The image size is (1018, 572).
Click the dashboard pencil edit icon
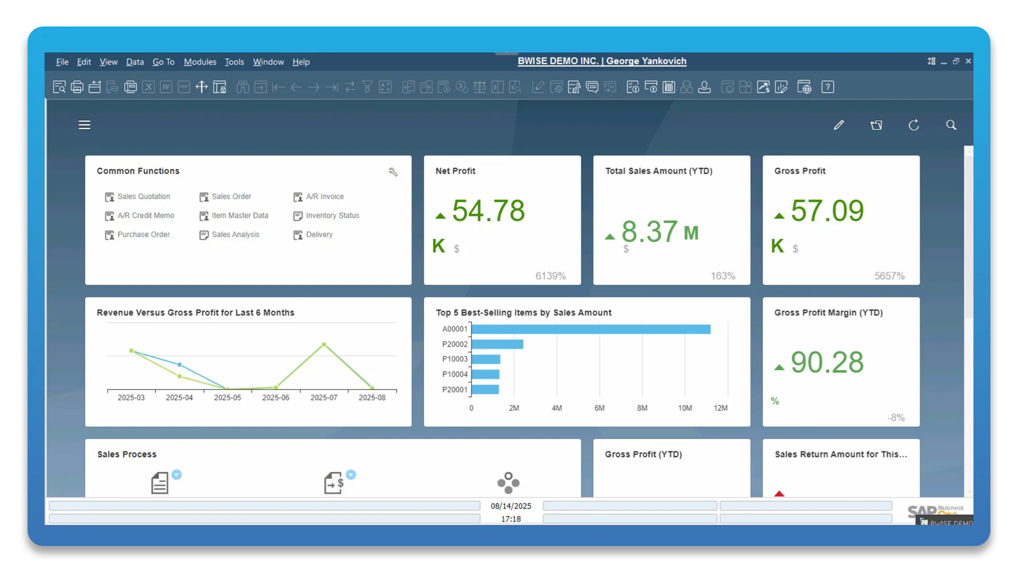839,125
